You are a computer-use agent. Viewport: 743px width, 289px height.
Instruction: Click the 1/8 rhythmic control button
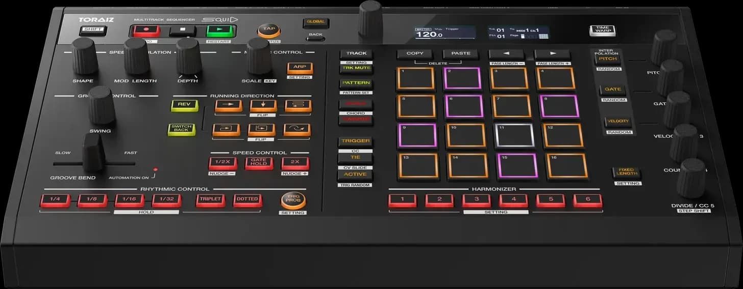coord(92,199)
